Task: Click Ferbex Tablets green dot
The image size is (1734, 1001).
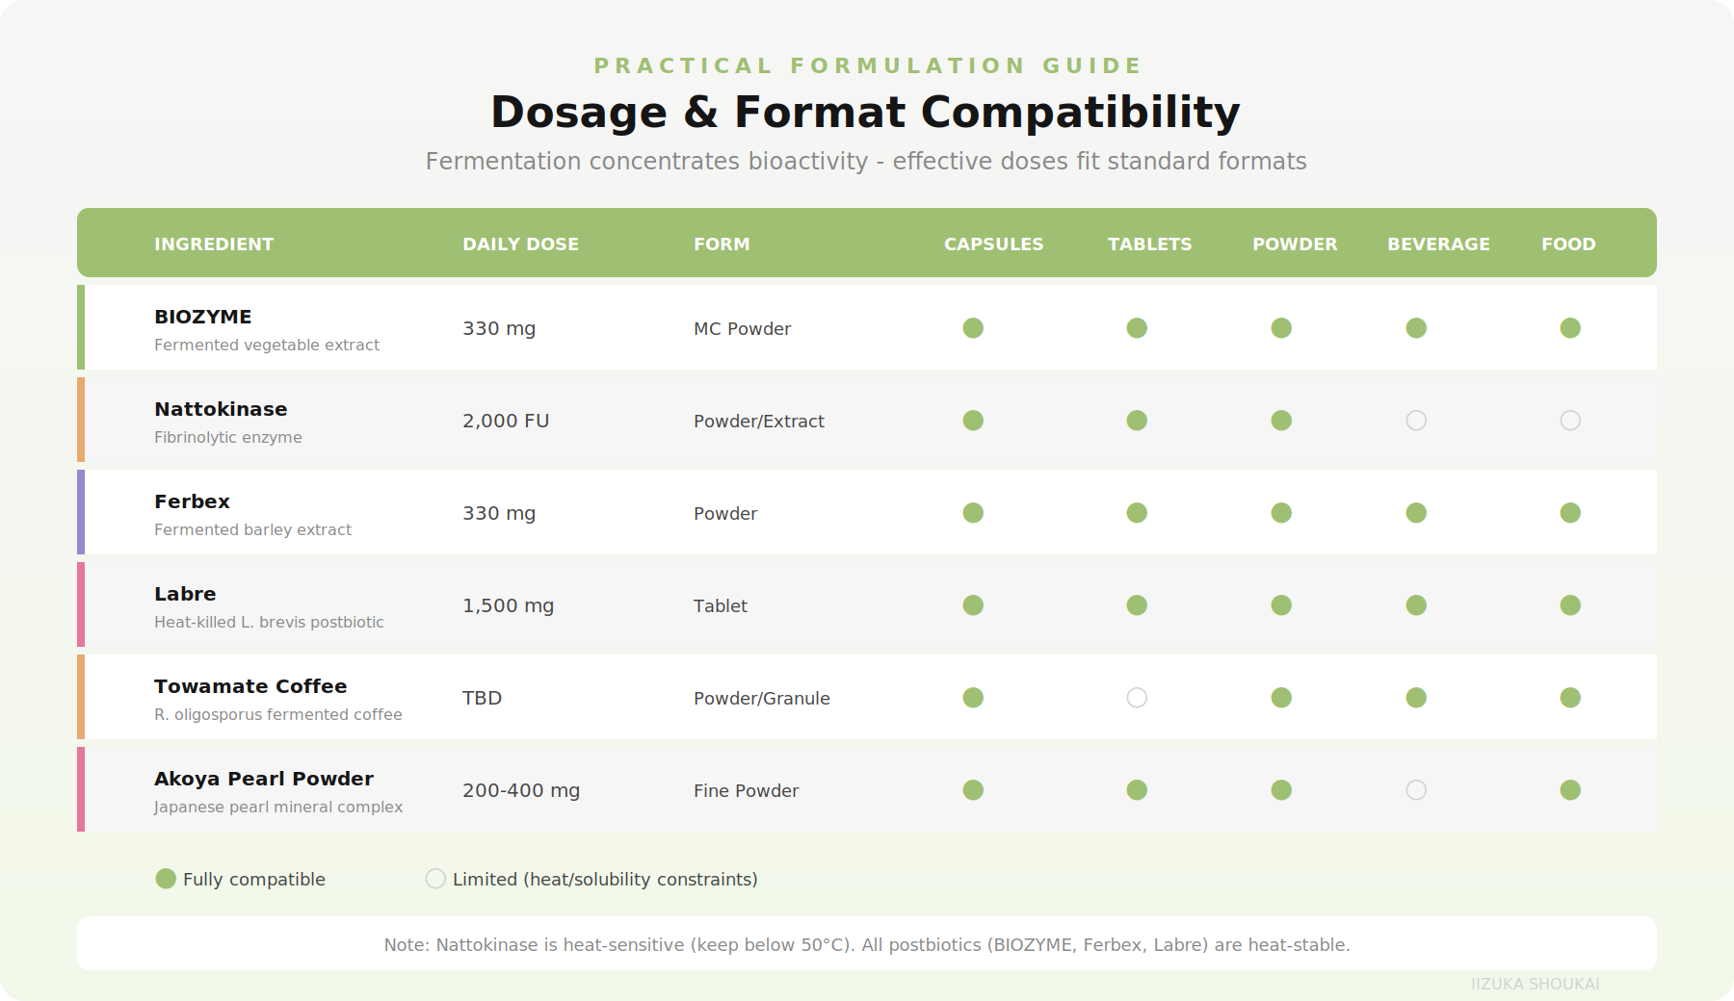Action: coord(1137,513)
